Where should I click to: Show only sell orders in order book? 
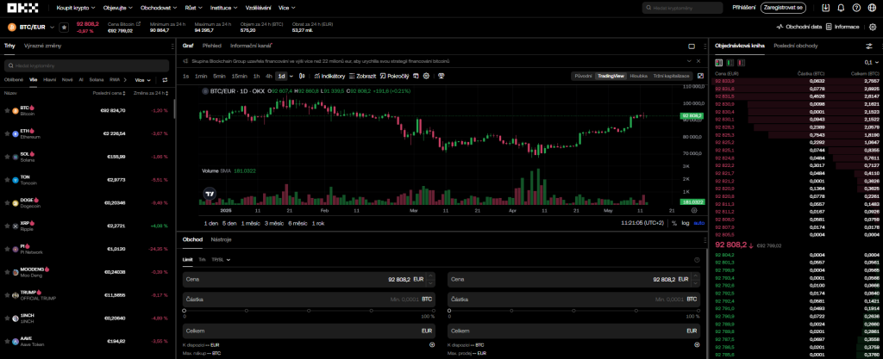(741, 62)
